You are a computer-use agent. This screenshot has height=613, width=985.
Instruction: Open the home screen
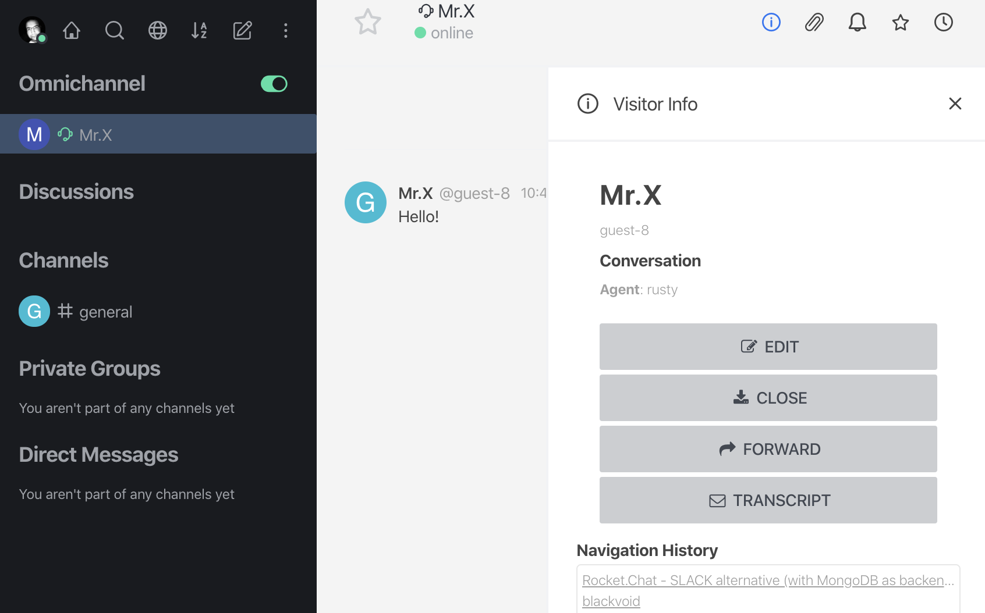(71, 30)
